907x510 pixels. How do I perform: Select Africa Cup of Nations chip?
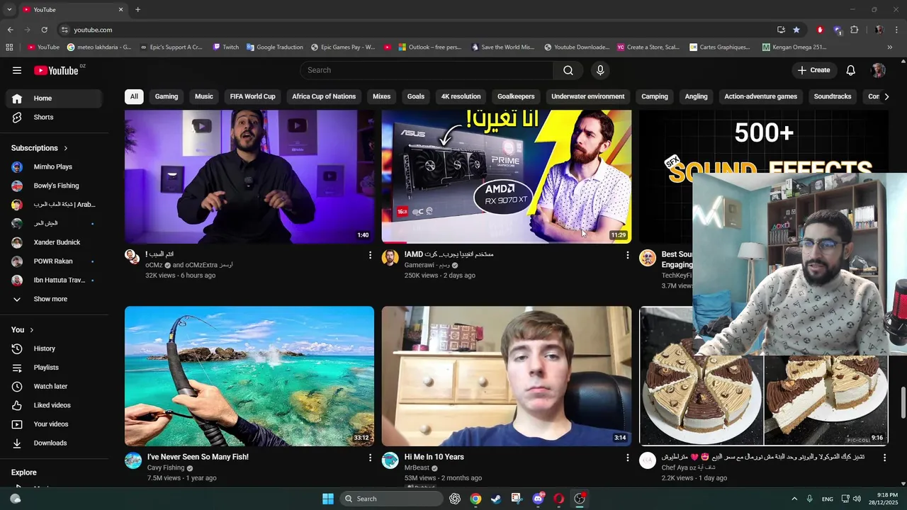324,96
